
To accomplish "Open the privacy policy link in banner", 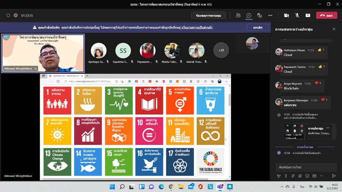I will click(x=197, y=27).
